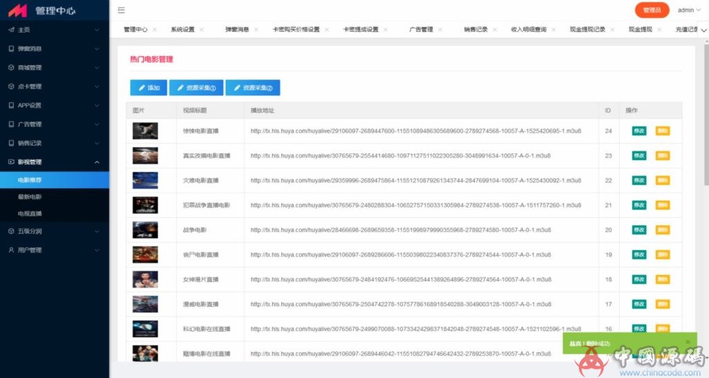Click the playback URL in ID 22 row
The image size is (709, 378).
coord(416,180)
